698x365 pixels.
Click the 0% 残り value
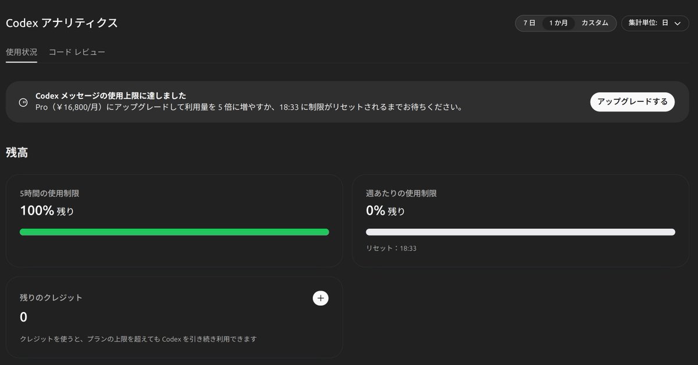coord(386,211)
